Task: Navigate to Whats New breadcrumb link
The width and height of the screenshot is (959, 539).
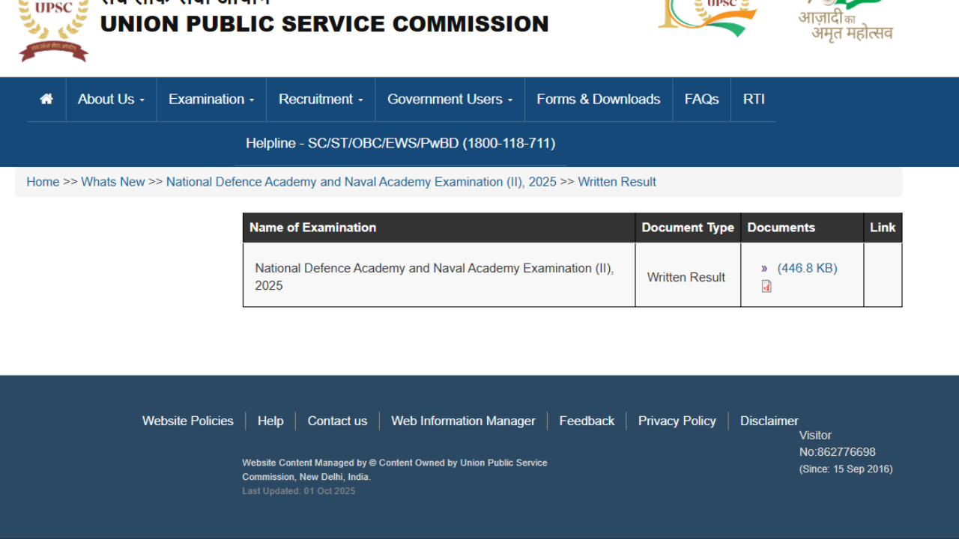Action: 113,182
